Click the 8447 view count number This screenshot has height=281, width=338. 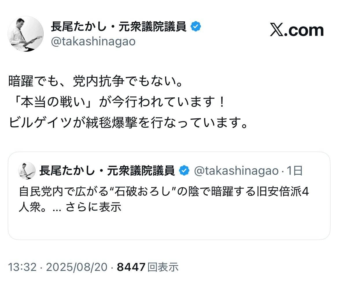131,267
